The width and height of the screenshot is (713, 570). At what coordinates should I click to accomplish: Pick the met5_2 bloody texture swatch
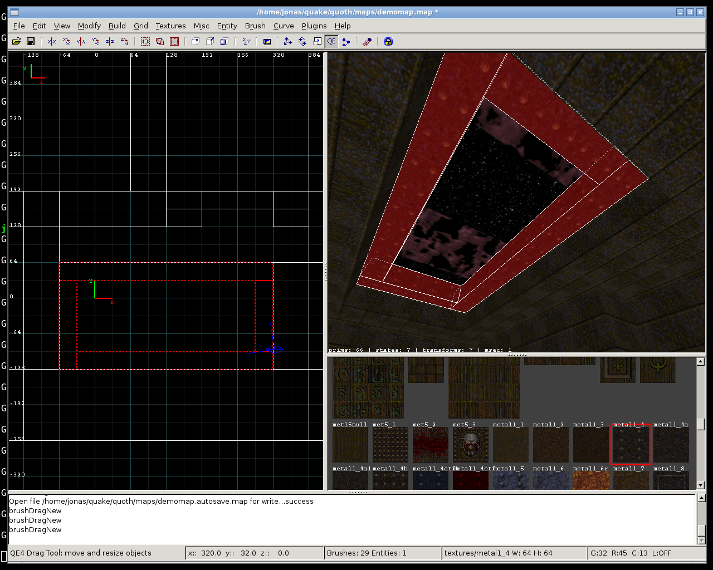tap(430, 445)
